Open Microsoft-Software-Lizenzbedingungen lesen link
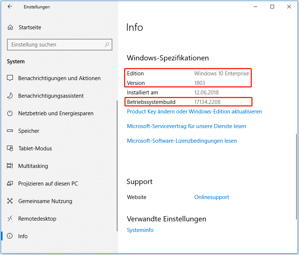This screenshot has height=255, width=299. pos(182,141)
